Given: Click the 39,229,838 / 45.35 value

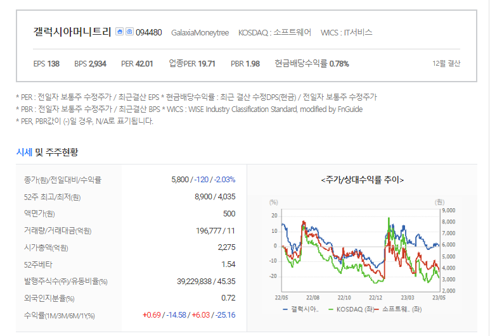Looking at the screenshot, I should pyautogui.click(x=206, y=282).
